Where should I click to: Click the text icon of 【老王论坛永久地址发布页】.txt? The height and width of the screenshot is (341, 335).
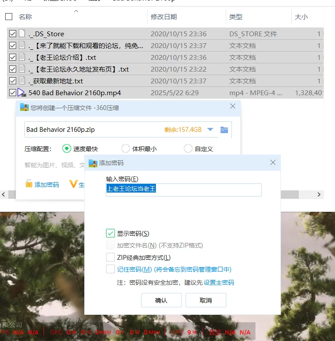coord(22,69)
